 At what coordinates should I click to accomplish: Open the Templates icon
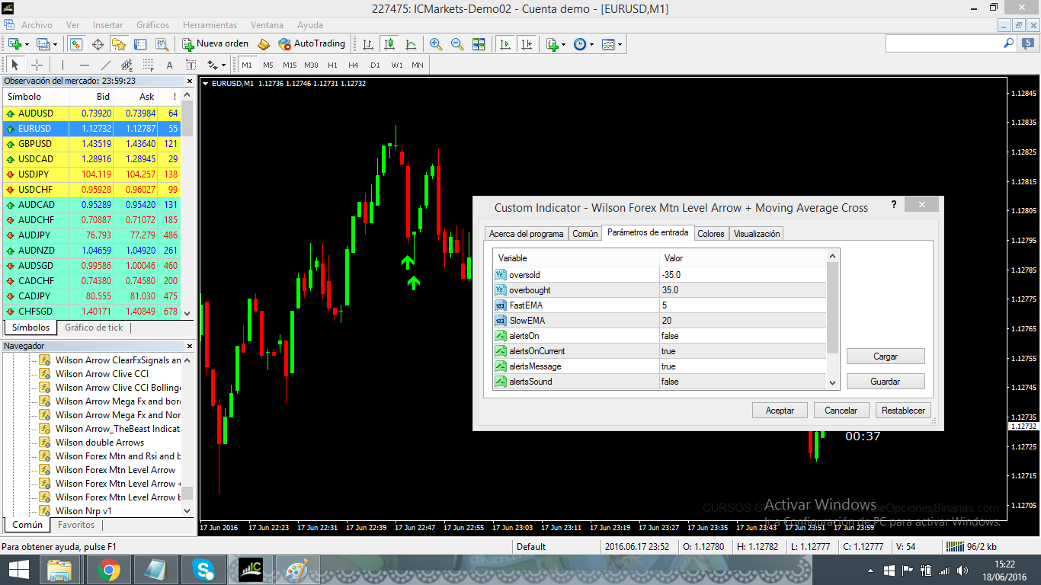coord(608,44)
